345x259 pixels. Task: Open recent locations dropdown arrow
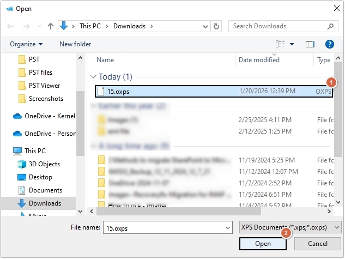(39, 26)
